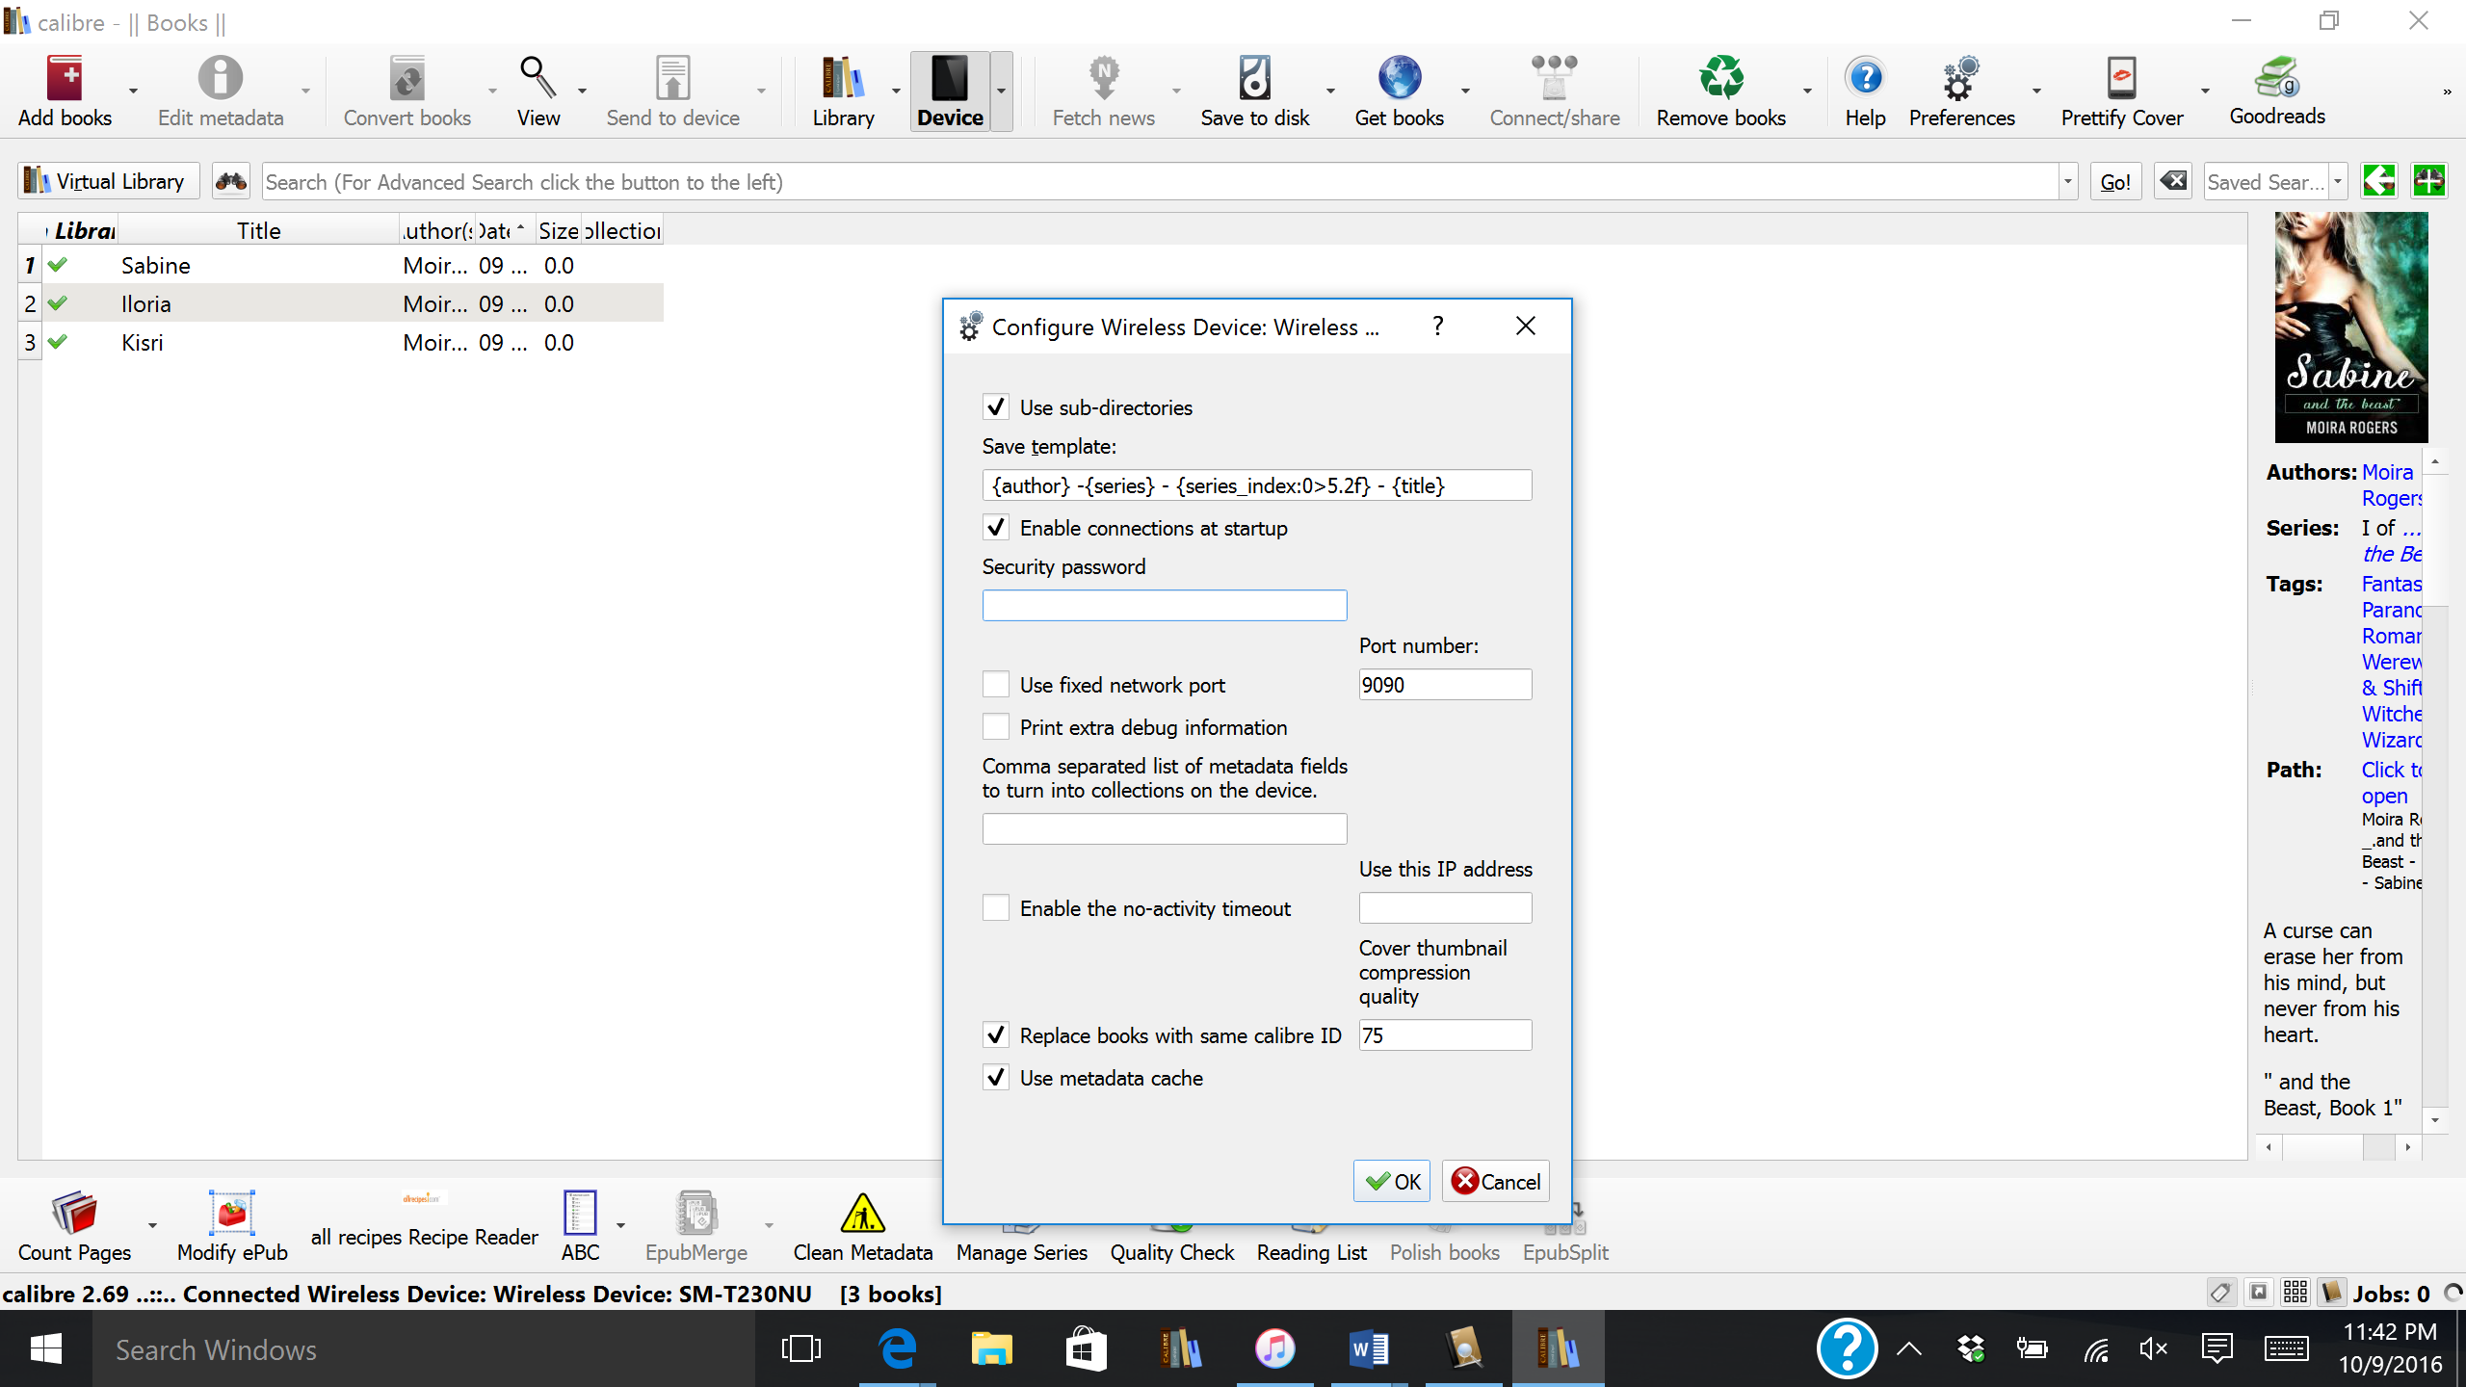Open Get books globe icon

point(1399,79)
